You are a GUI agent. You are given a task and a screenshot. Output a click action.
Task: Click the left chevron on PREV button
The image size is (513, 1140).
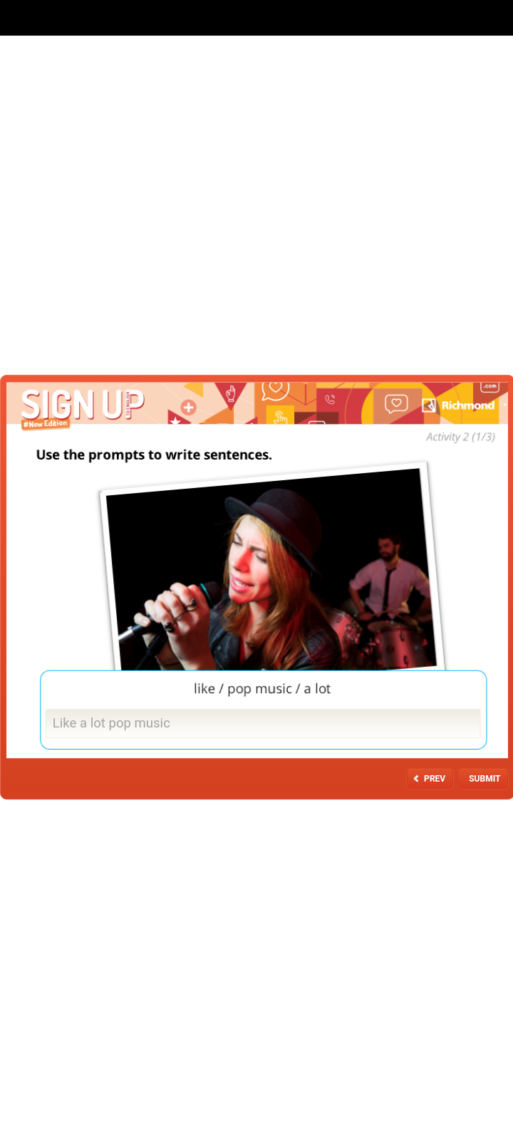(x=416, y=779)
